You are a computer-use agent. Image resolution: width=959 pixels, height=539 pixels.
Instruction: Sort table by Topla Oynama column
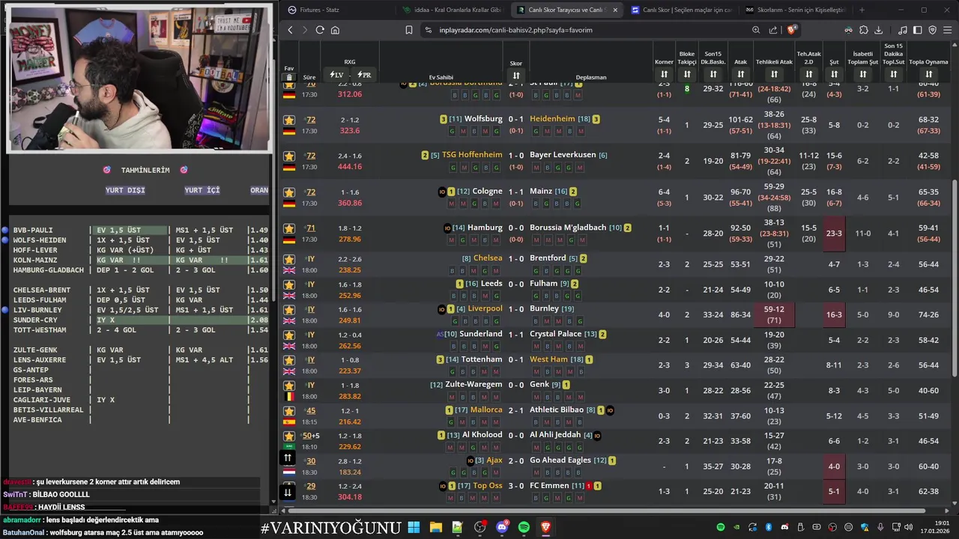[x=928, y=74]
